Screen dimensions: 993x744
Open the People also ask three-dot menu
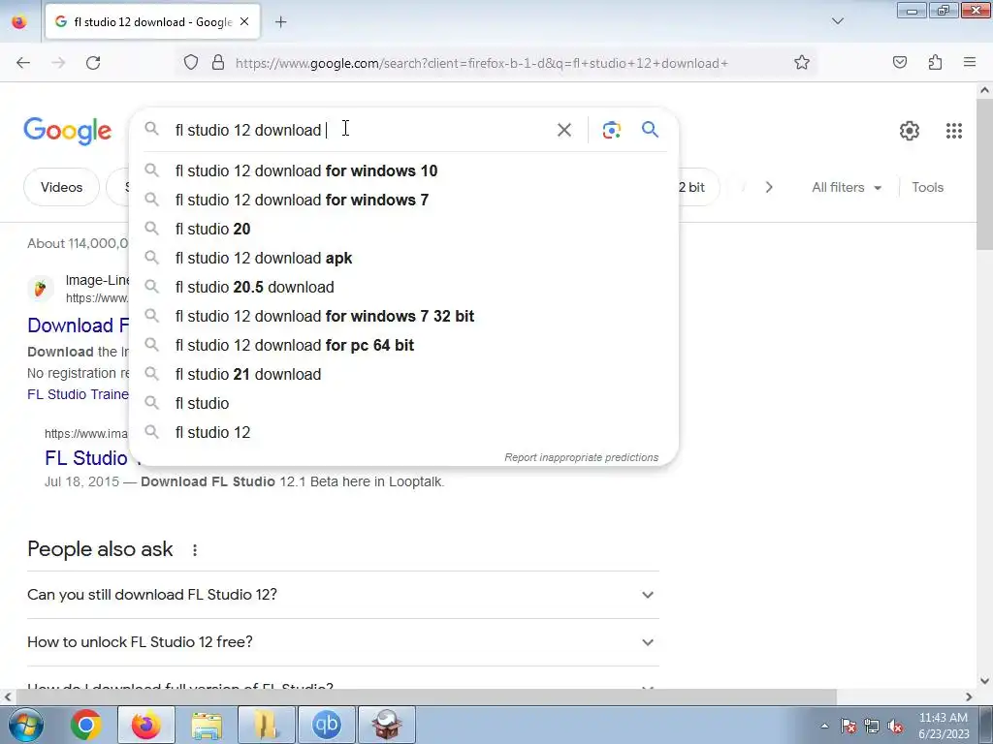(x=194, y=550)
